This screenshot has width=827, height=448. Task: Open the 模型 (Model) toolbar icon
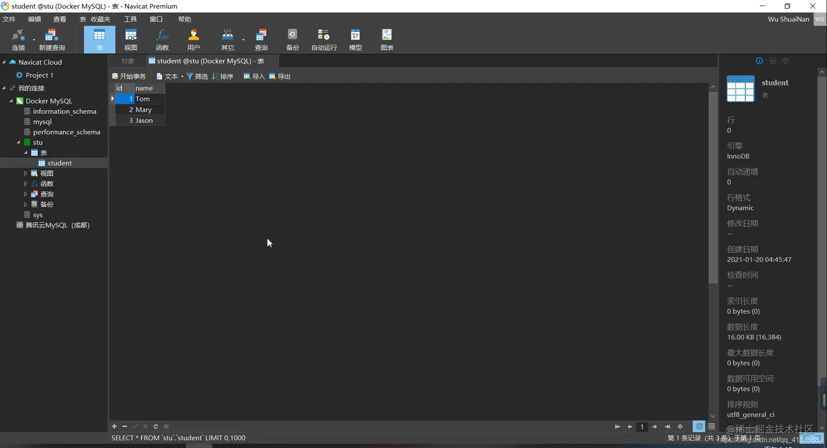[x=356, y=39]
